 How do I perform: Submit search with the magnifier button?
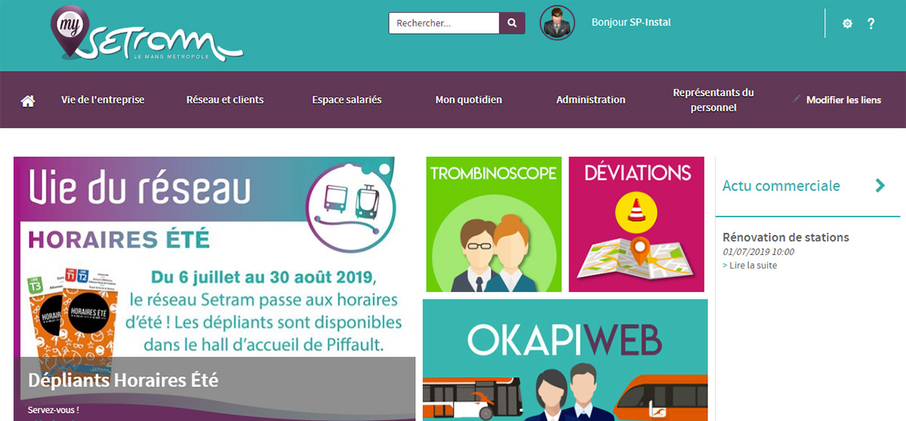pos(512,23)
